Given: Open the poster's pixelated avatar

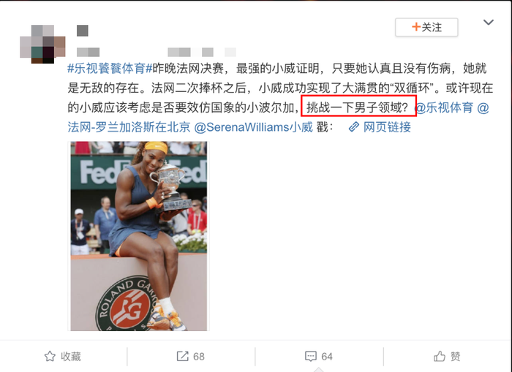Looking at the screenshot, I should coord(42,44).
